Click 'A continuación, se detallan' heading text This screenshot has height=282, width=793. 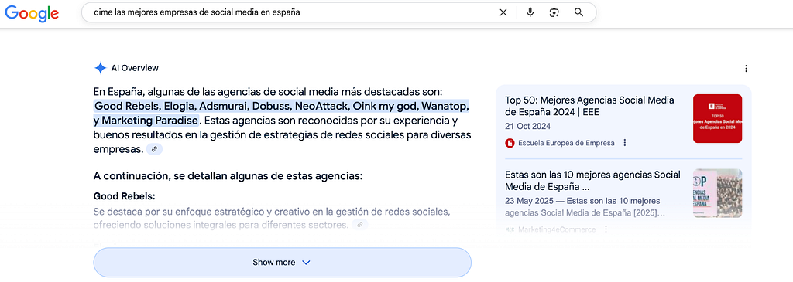[x=228, y=176]
